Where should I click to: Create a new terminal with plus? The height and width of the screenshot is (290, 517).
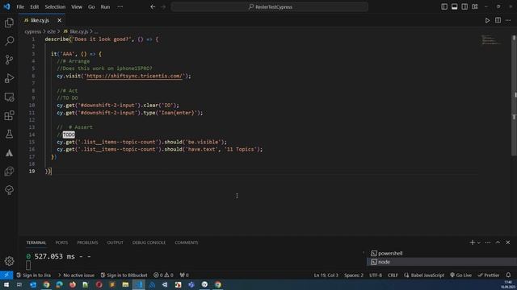472,242
